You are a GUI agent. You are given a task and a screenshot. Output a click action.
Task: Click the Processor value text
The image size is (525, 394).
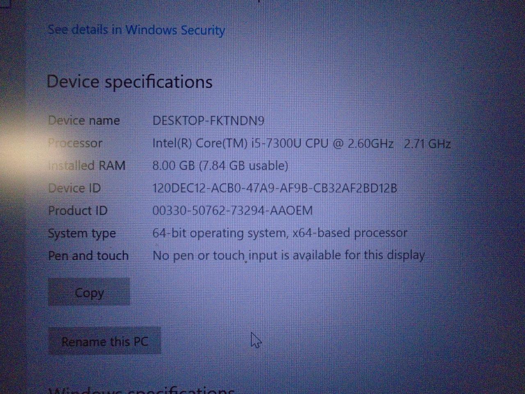click(x=301, y=143)
